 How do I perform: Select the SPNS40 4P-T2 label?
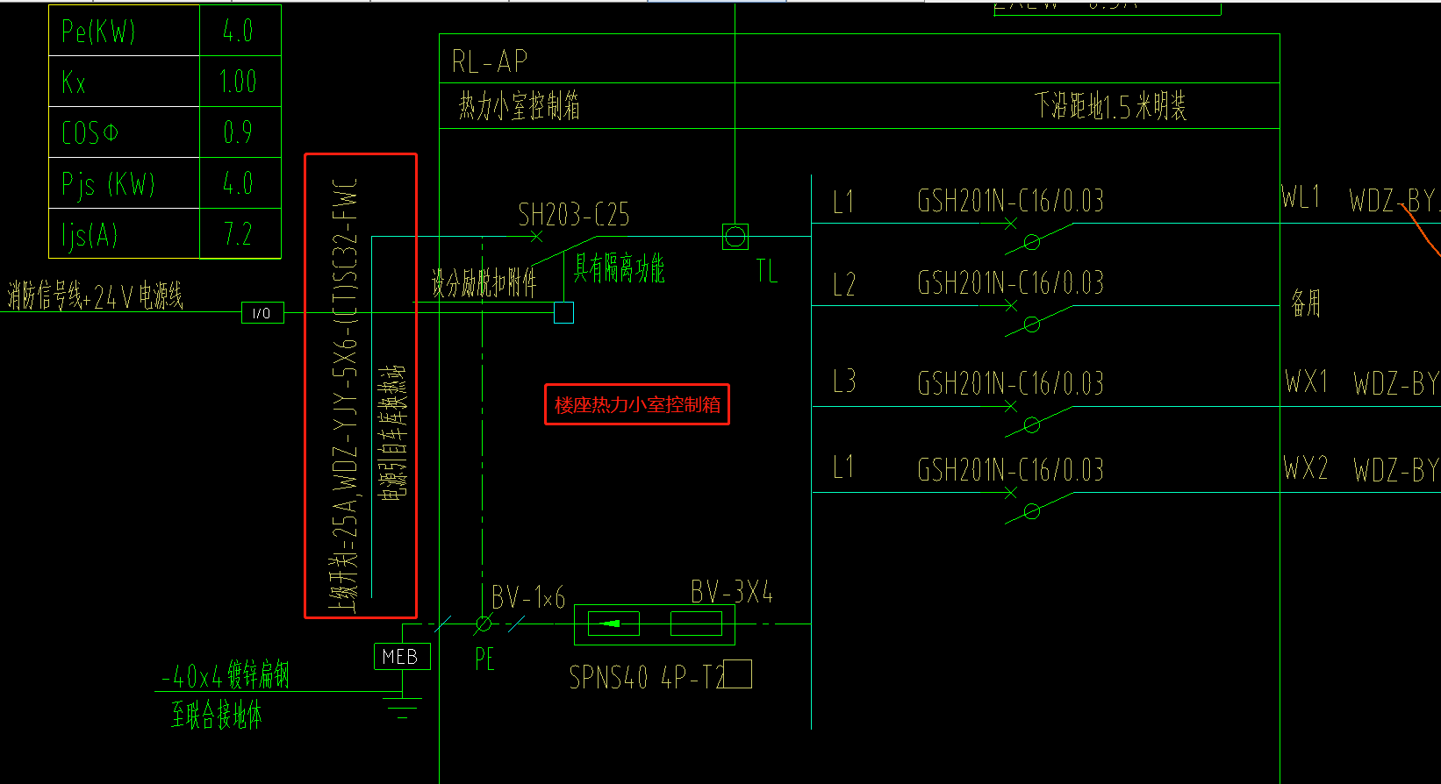click(648, 677)
